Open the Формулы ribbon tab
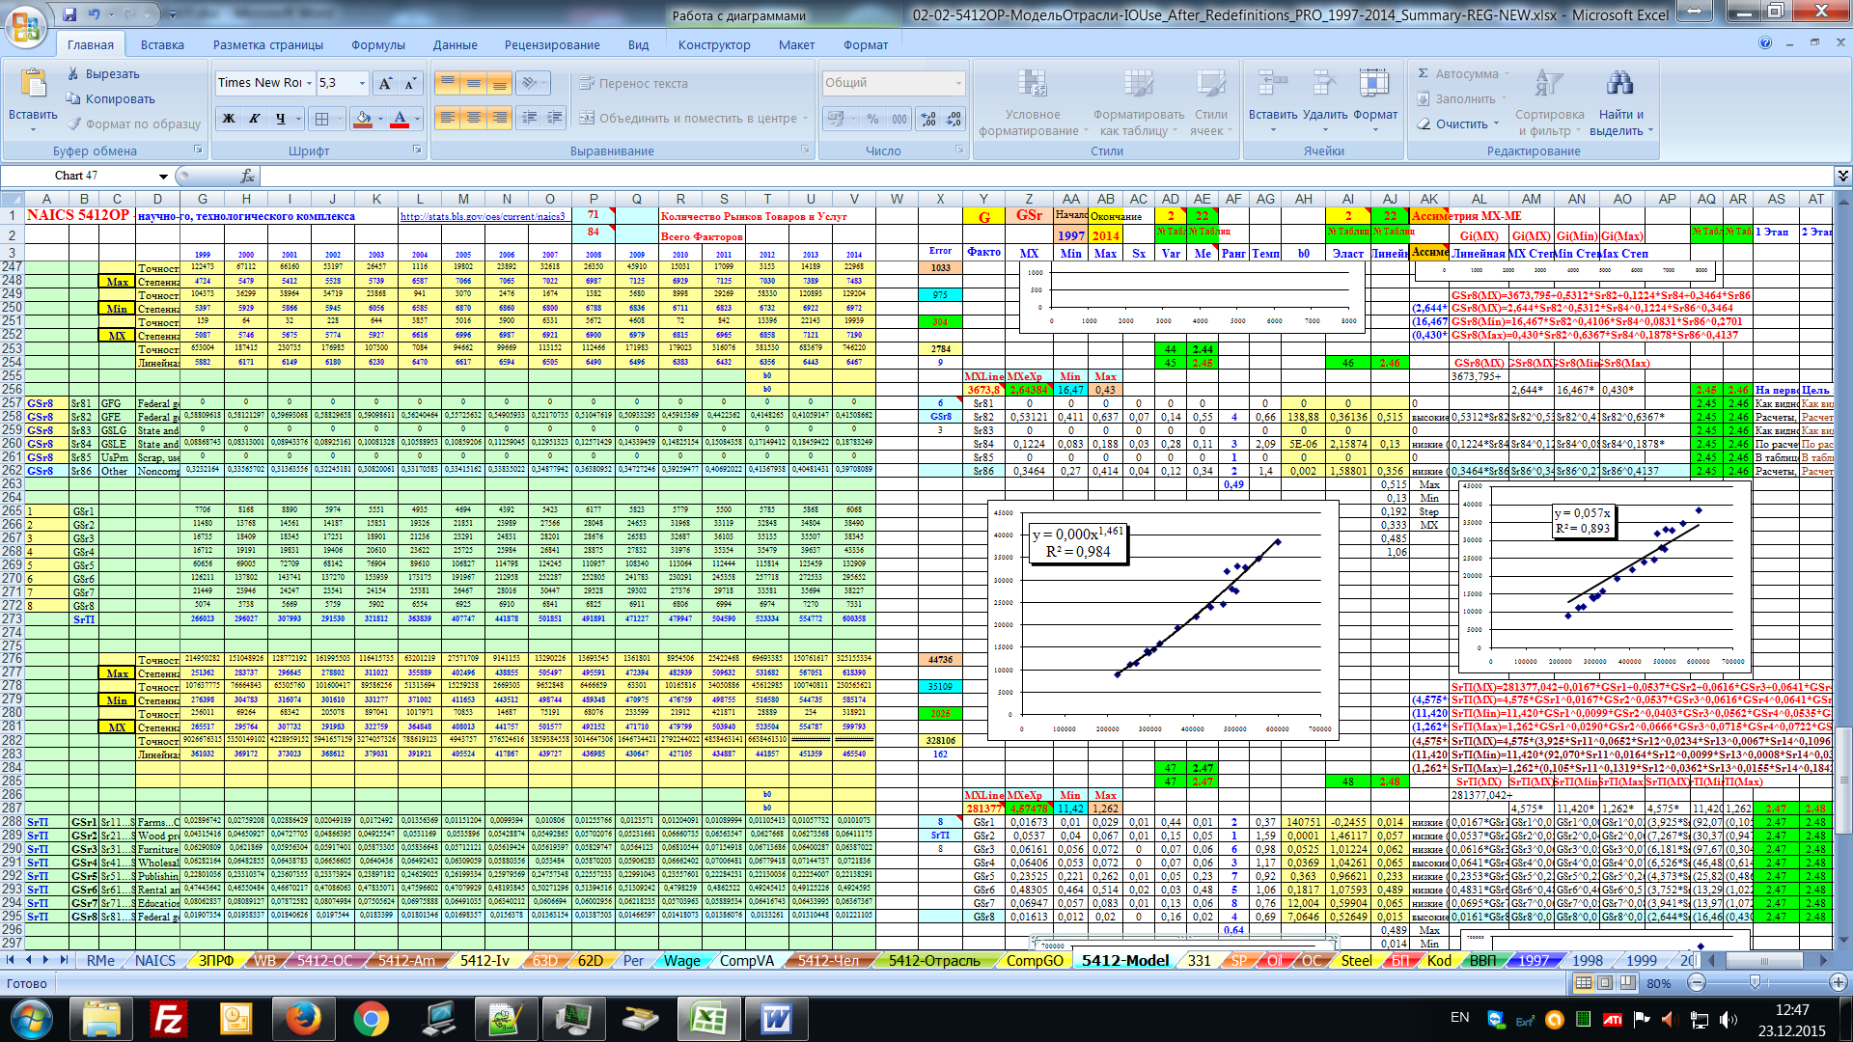1853x1042 pixels. tap(377, 45)
